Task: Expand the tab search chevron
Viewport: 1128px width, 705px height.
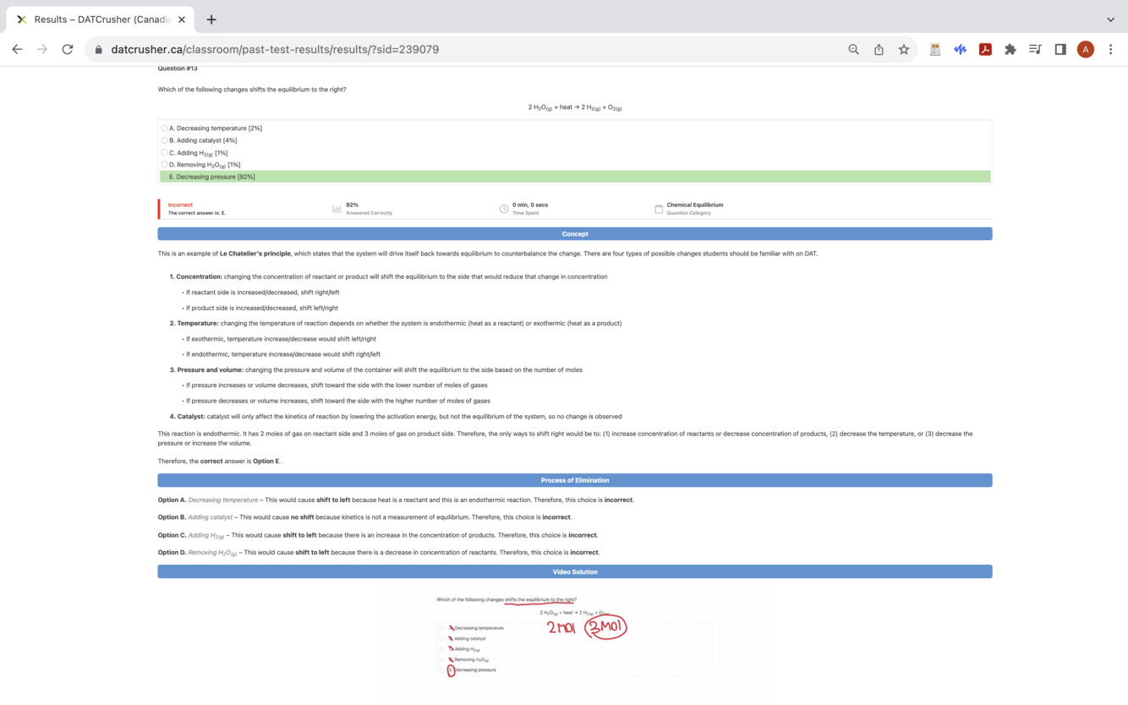Action: pos(1110,19)
